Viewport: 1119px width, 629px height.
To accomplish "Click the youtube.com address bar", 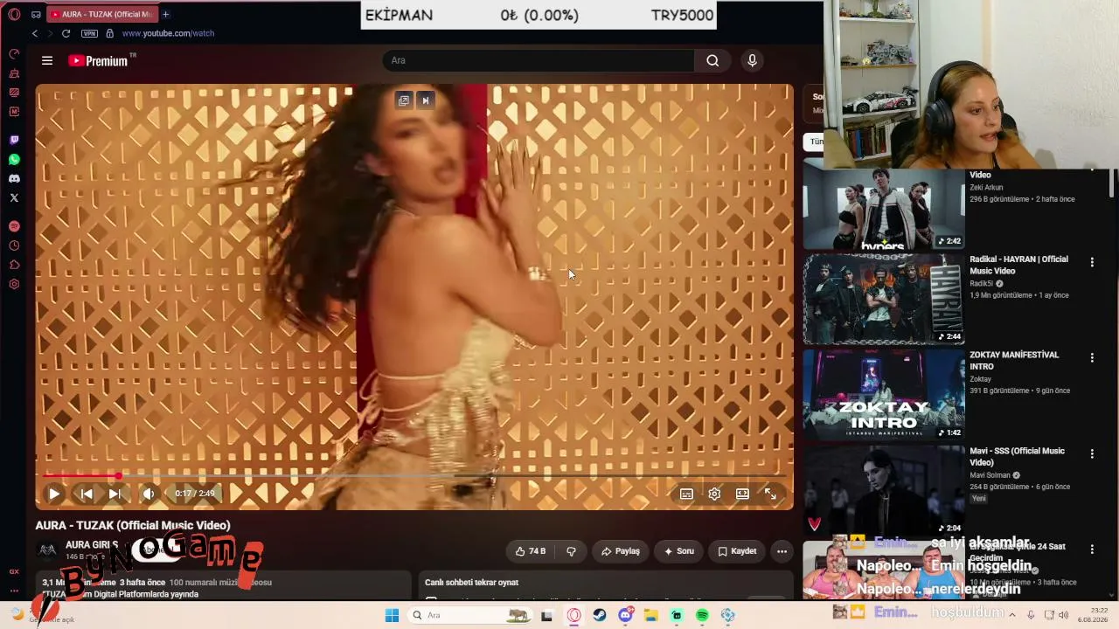I will click(168, 33).
